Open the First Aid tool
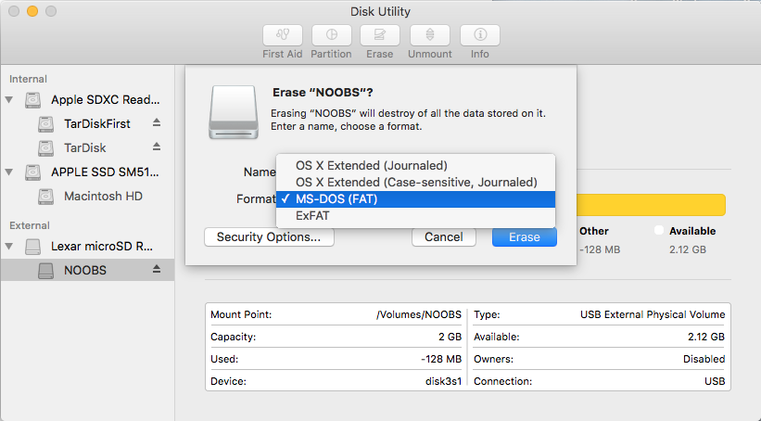This screenshot has width=761, height=421. click(283, 35)
